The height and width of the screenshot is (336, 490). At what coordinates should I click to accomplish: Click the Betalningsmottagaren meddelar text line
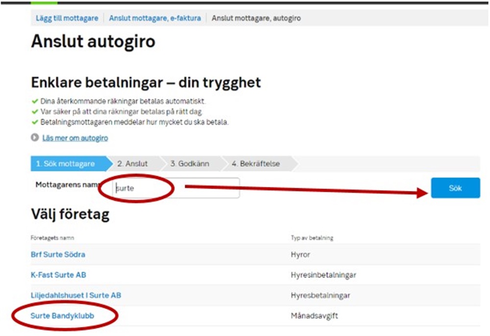pyautogui.click(x=134, y=122)
